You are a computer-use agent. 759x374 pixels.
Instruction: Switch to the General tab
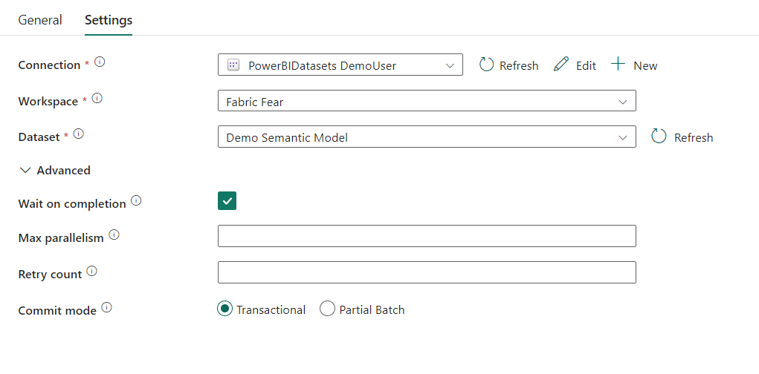[40, 20]
